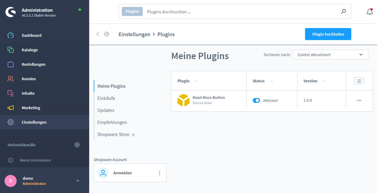
Task: Click the settings gear beside the breadcrumb
Action: click(x=107, y=34)
